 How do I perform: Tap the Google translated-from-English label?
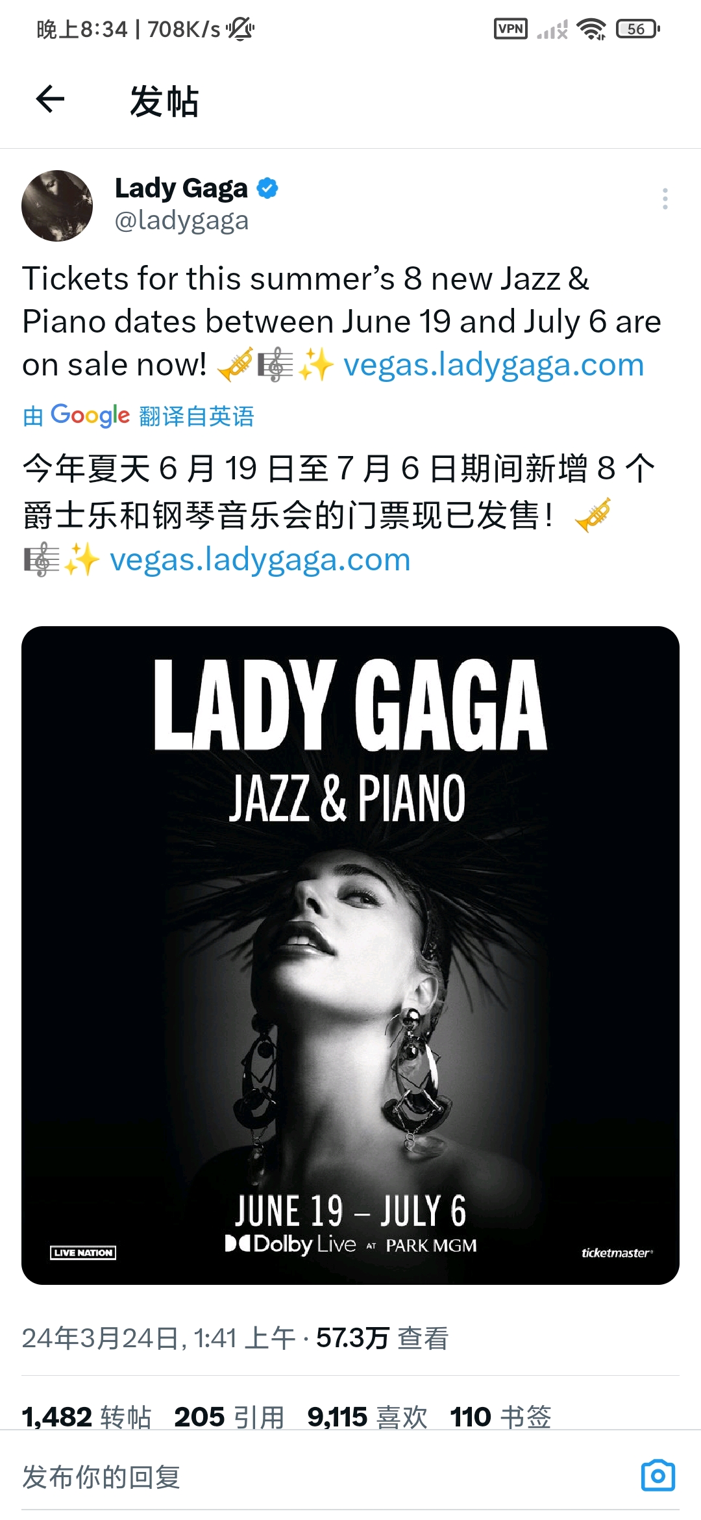[x=138, y=416]
